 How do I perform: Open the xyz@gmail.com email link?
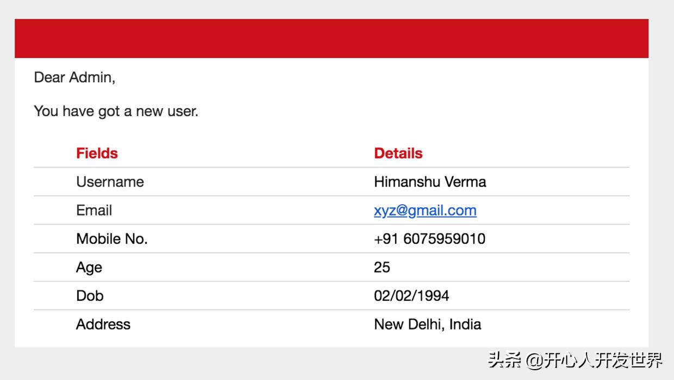pyautogui.click(x=425, y=210)
